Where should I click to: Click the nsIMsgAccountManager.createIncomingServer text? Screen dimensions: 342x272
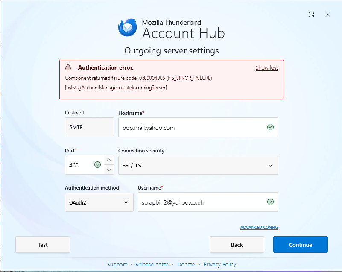coord(116,88)
